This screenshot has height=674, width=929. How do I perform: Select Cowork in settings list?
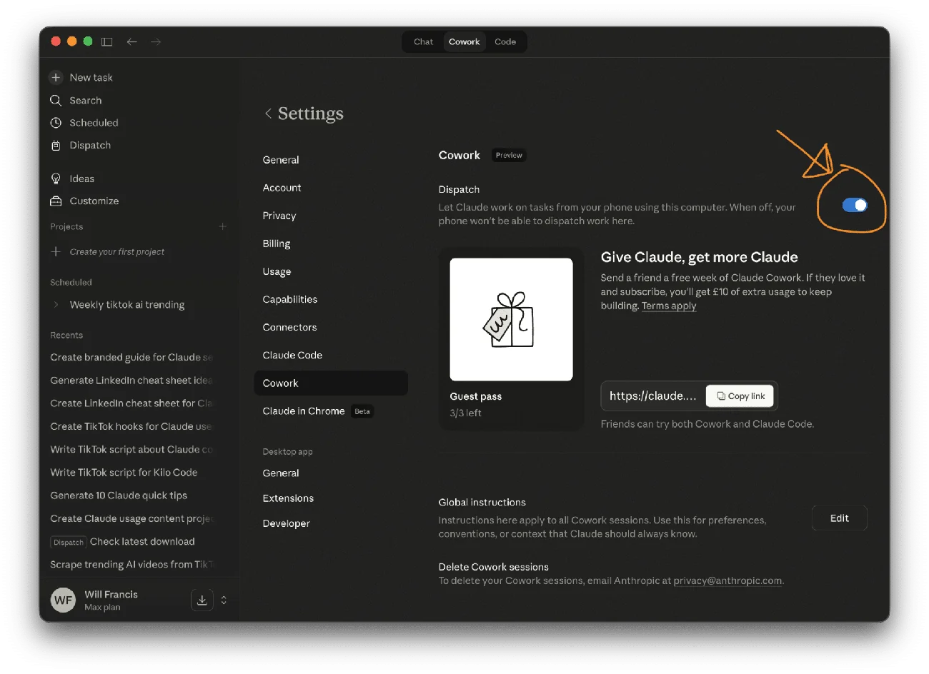tap(331, 383)
